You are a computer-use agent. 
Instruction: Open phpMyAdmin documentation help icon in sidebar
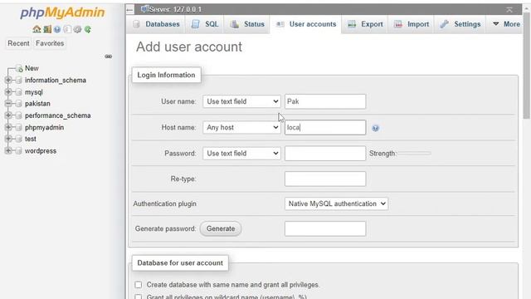point(57,30)
